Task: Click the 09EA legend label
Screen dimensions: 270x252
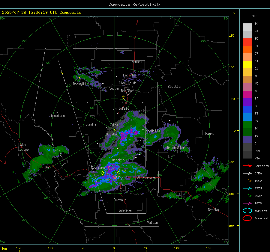Action: click(x=258, y=173)
